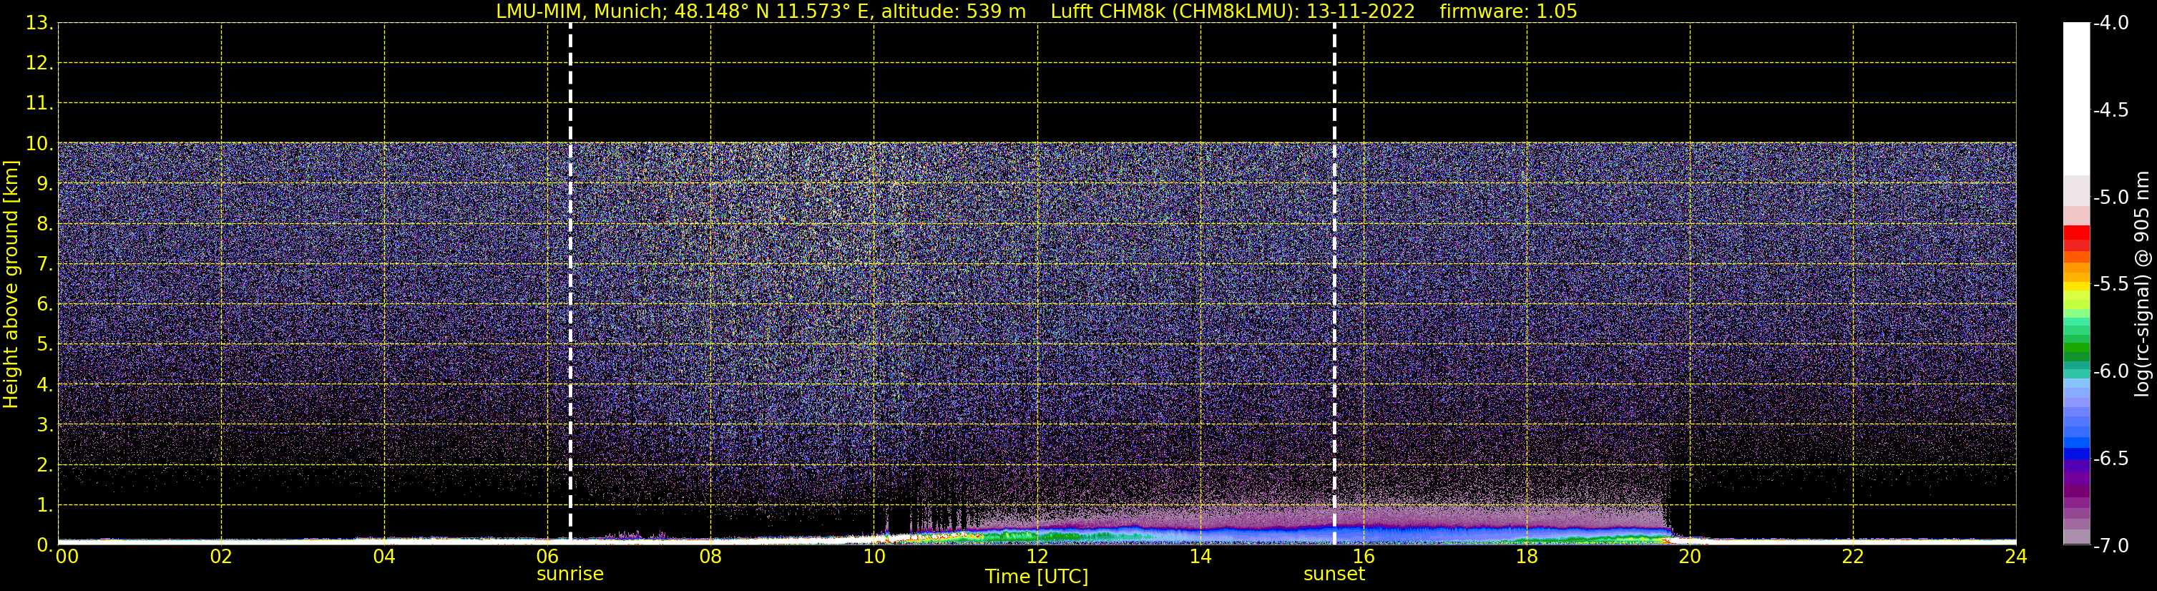Viewport: 2157px width, 591px height.
Task: Click the 'firmware: 1.05' text in the title
Action: point(1508,11)
